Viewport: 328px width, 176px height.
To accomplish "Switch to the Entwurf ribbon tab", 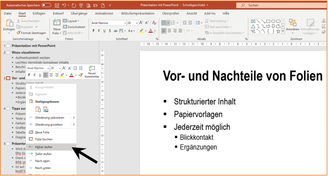I will (58, 13).
